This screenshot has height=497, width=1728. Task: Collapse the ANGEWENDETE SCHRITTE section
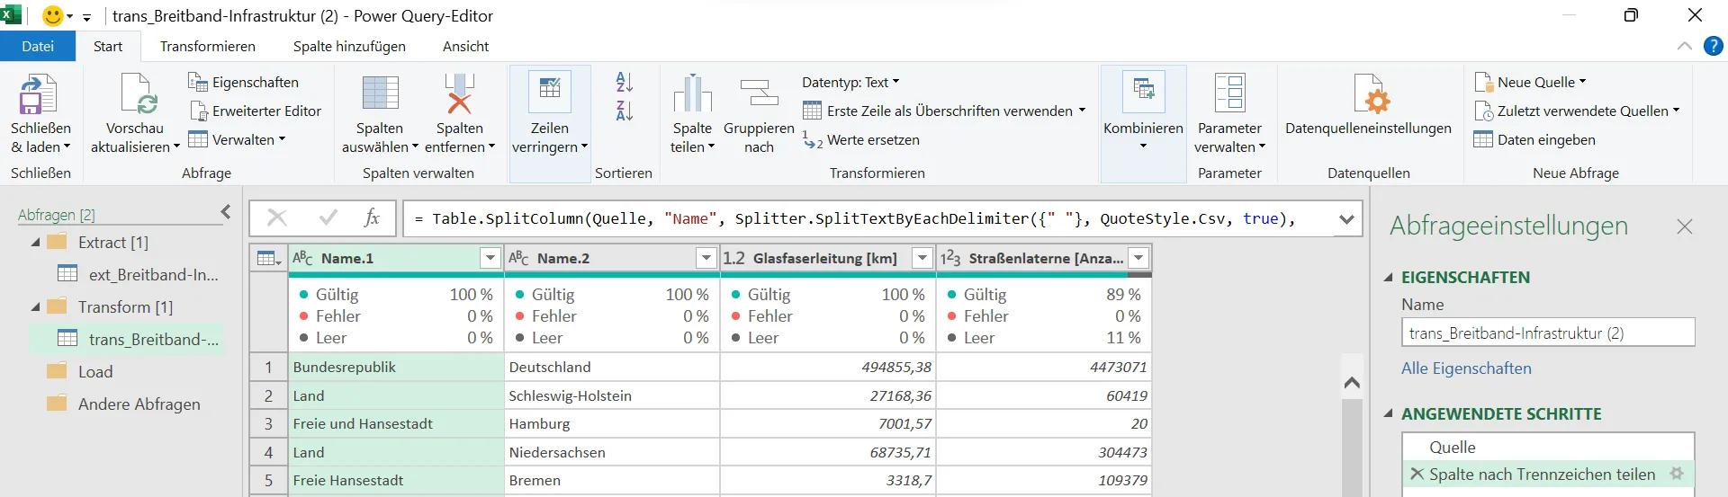click(1388, 414)
